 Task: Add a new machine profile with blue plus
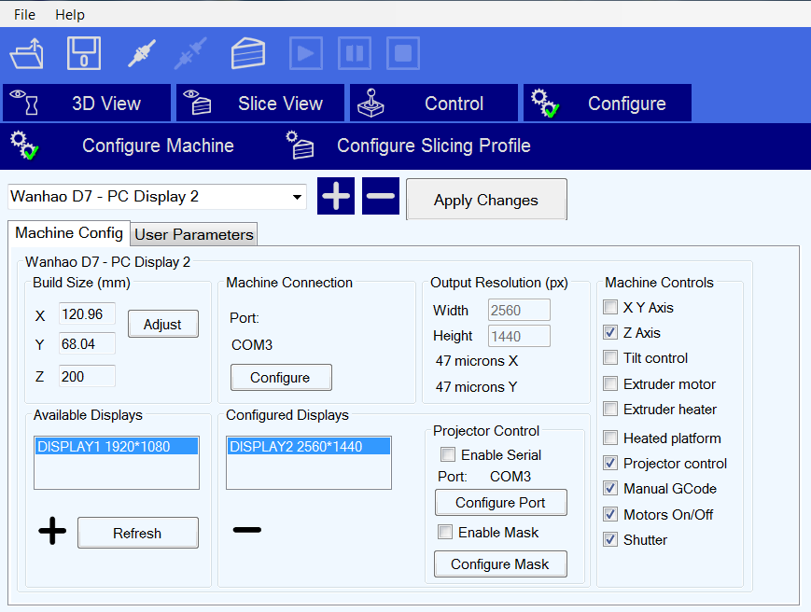(x=336, y=196)
